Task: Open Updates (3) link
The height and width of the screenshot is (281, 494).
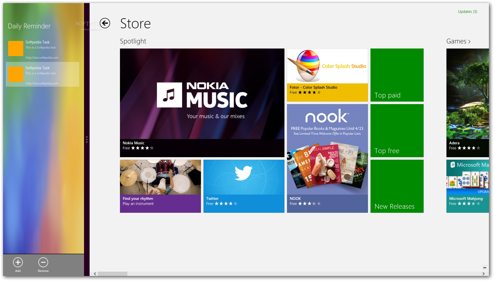Action: pos(467,12)
